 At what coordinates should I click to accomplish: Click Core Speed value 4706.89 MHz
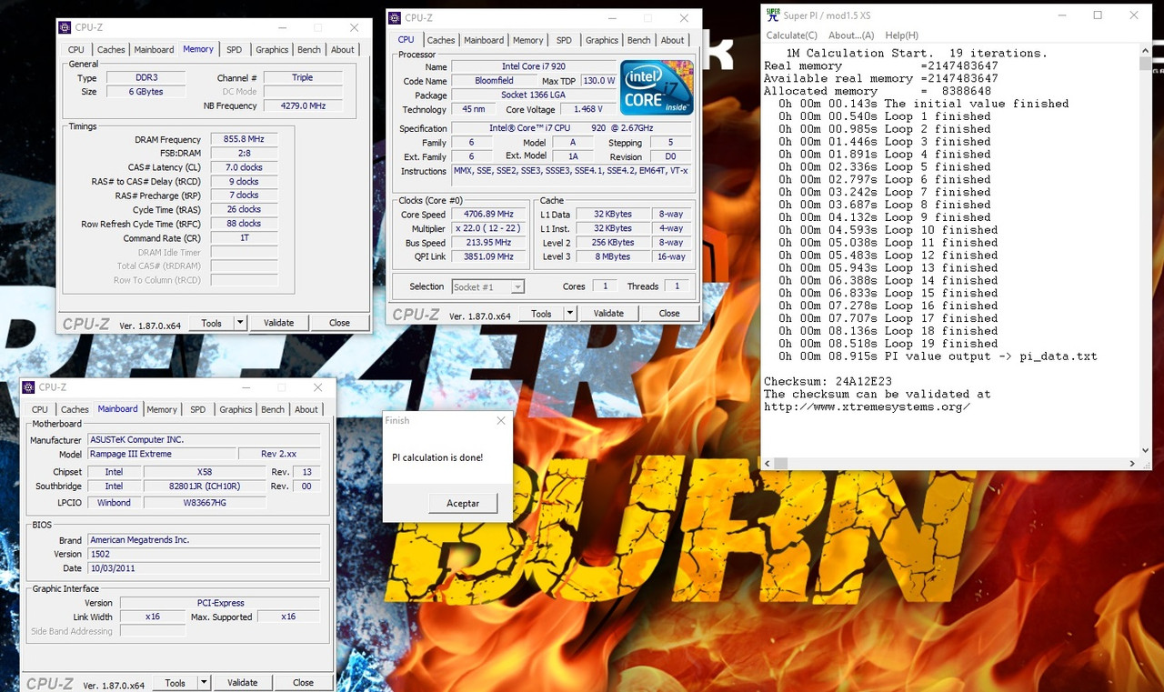[489, 215]
